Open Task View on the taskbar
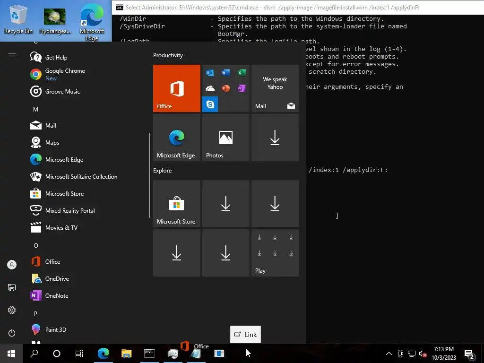 [x=79, y=354]
